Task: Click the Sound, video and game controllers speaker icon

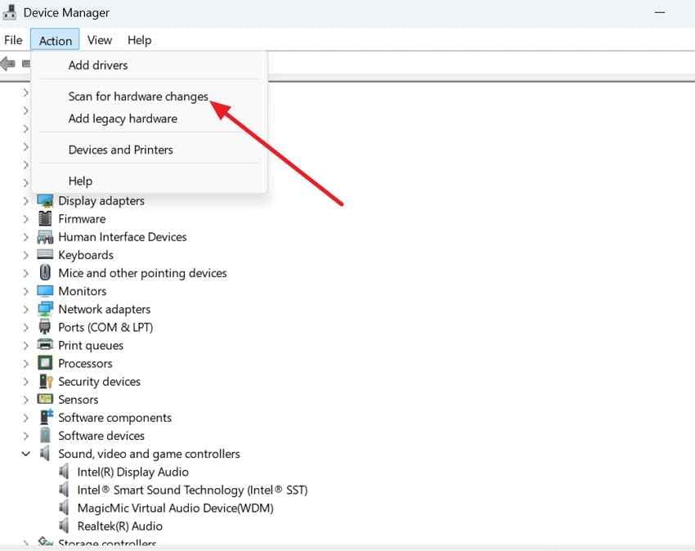Action: tap(45, 454)
